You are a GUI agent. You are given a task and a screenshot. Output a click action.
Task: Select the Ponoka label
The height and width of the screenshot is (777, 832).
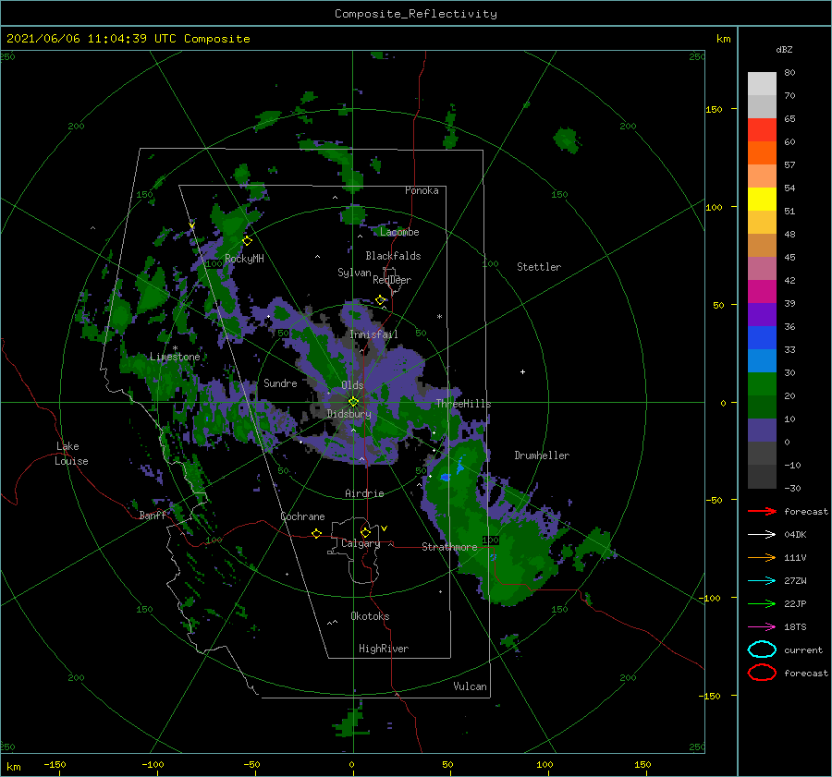coord(422,190)
